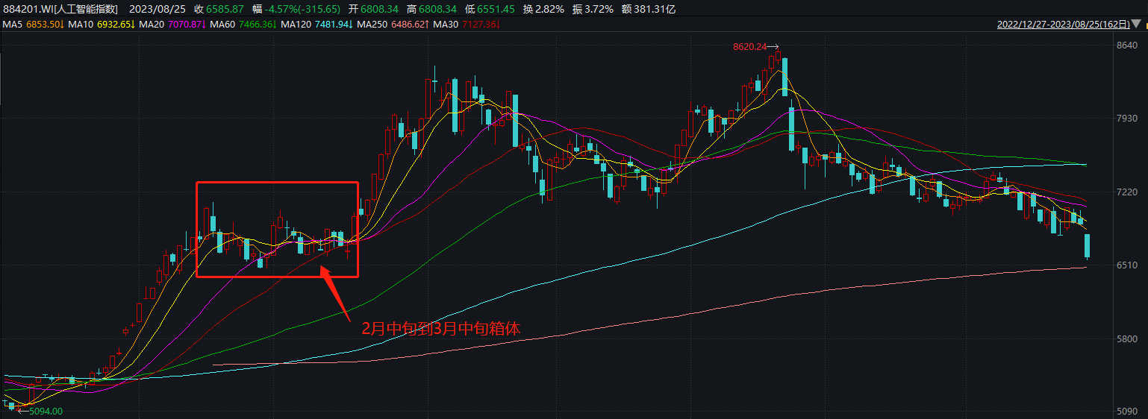Select the MA120 indicator value 7481.94
Image resolution: width=1148 pixels, height=419 pixels.
[334, 25]
